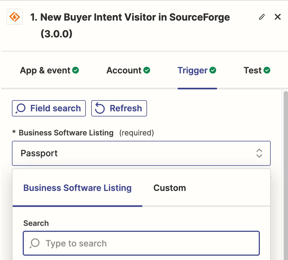Click the green checkmark next to Account
Image resolution: width=288 pixels, height=260 pixels.
point(147,70)
